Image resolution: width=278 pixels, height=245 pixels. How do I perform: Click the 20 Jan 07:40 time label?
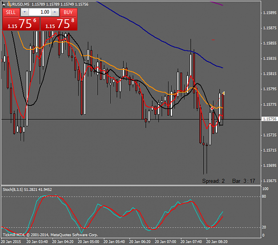point(191,241)
